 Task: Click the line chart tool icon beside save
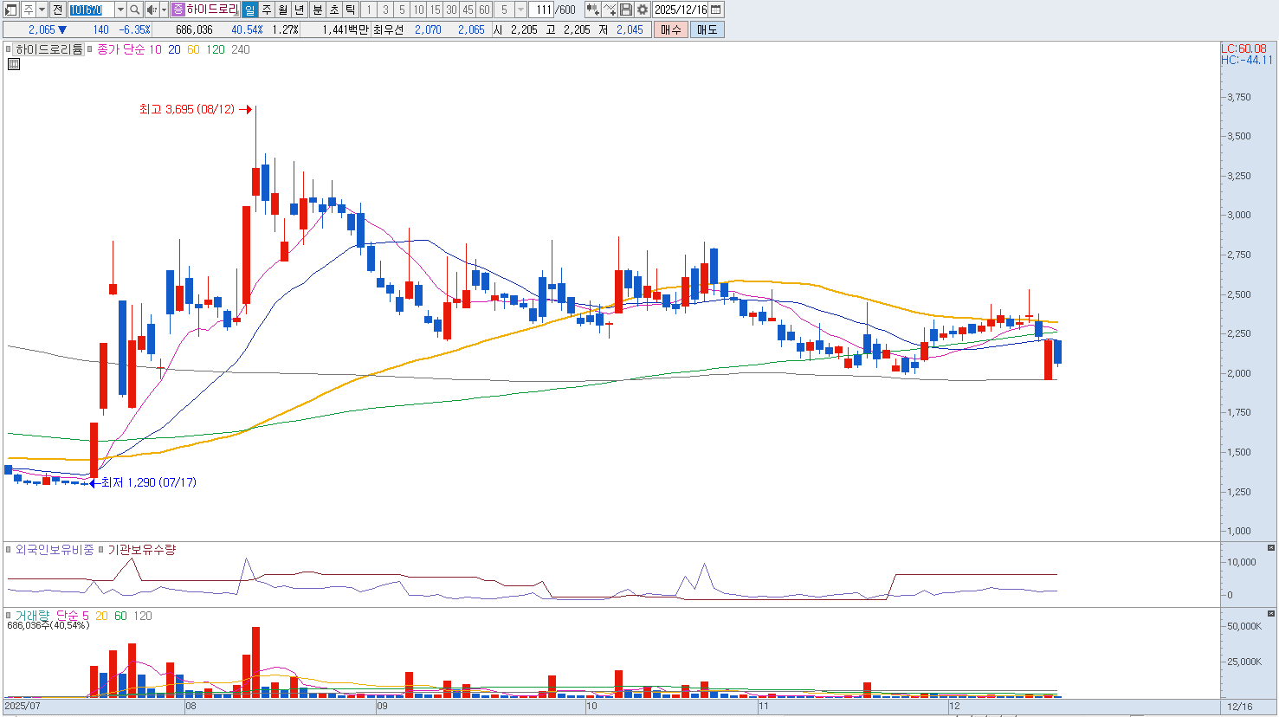(610, 10)
